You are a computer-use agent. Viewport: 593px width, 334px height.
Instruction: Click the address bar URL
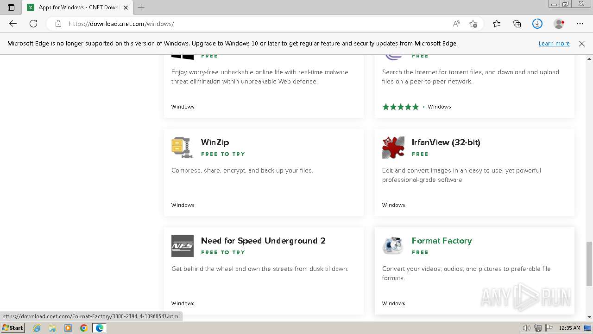point(121,24)
